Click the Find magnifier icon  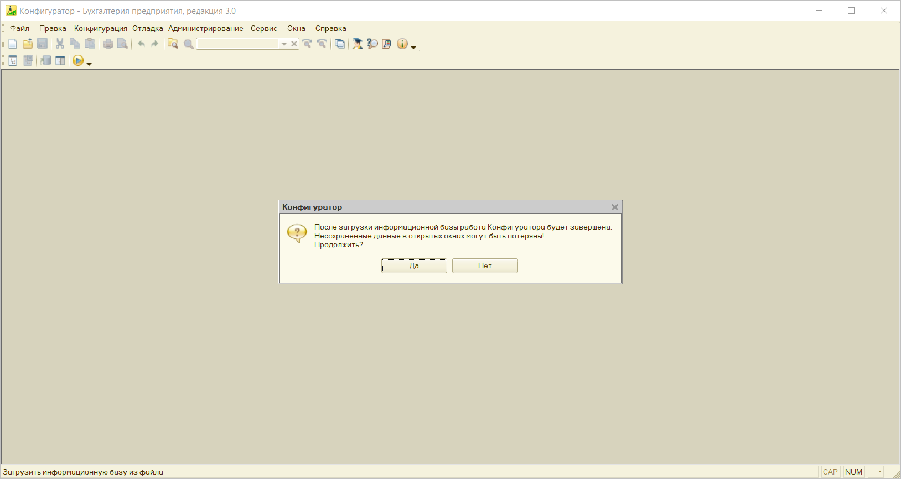[189, 44]
